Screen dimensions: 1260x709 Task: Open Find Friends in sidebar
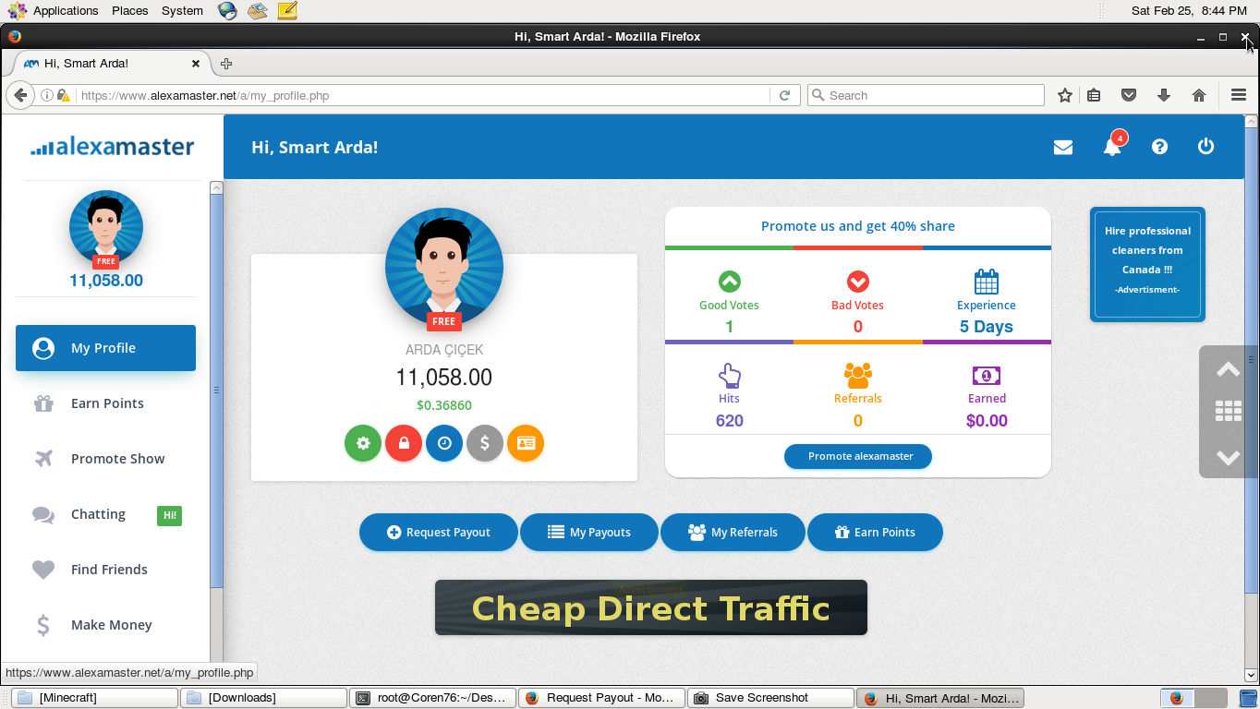[105, 570]
